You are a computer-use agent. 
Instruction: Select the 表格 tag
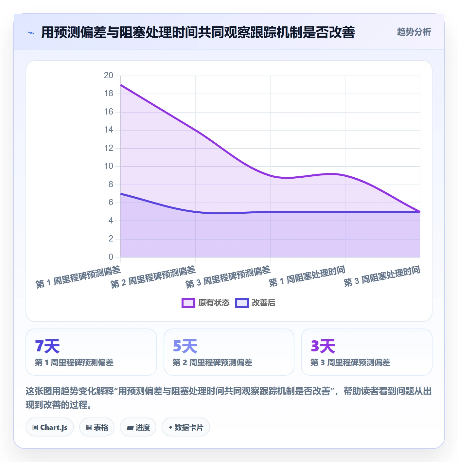97,427
